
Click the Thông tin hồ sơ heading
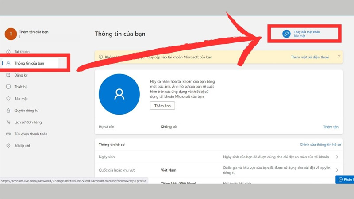click(112, 145)
